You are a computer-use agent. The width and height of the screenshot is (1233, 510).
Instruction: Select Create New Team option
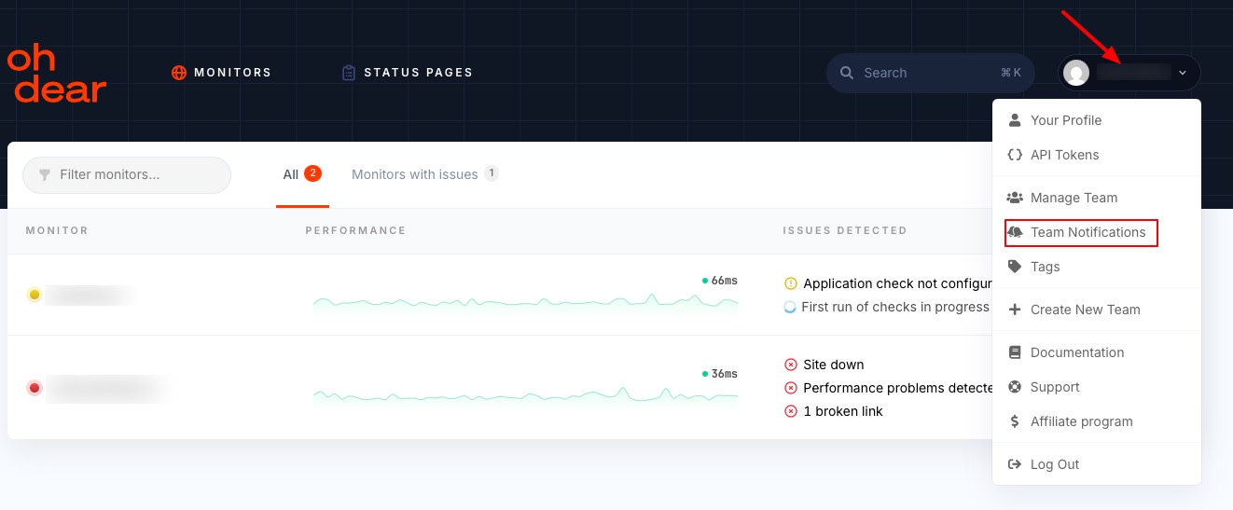coord(1085,310)
